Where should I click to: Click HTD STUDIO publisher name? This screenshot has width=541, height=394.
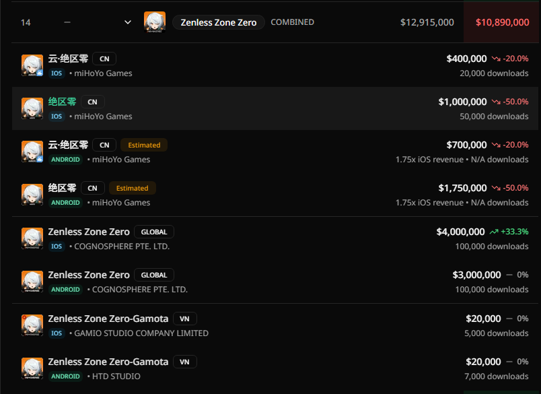point(116,376)
